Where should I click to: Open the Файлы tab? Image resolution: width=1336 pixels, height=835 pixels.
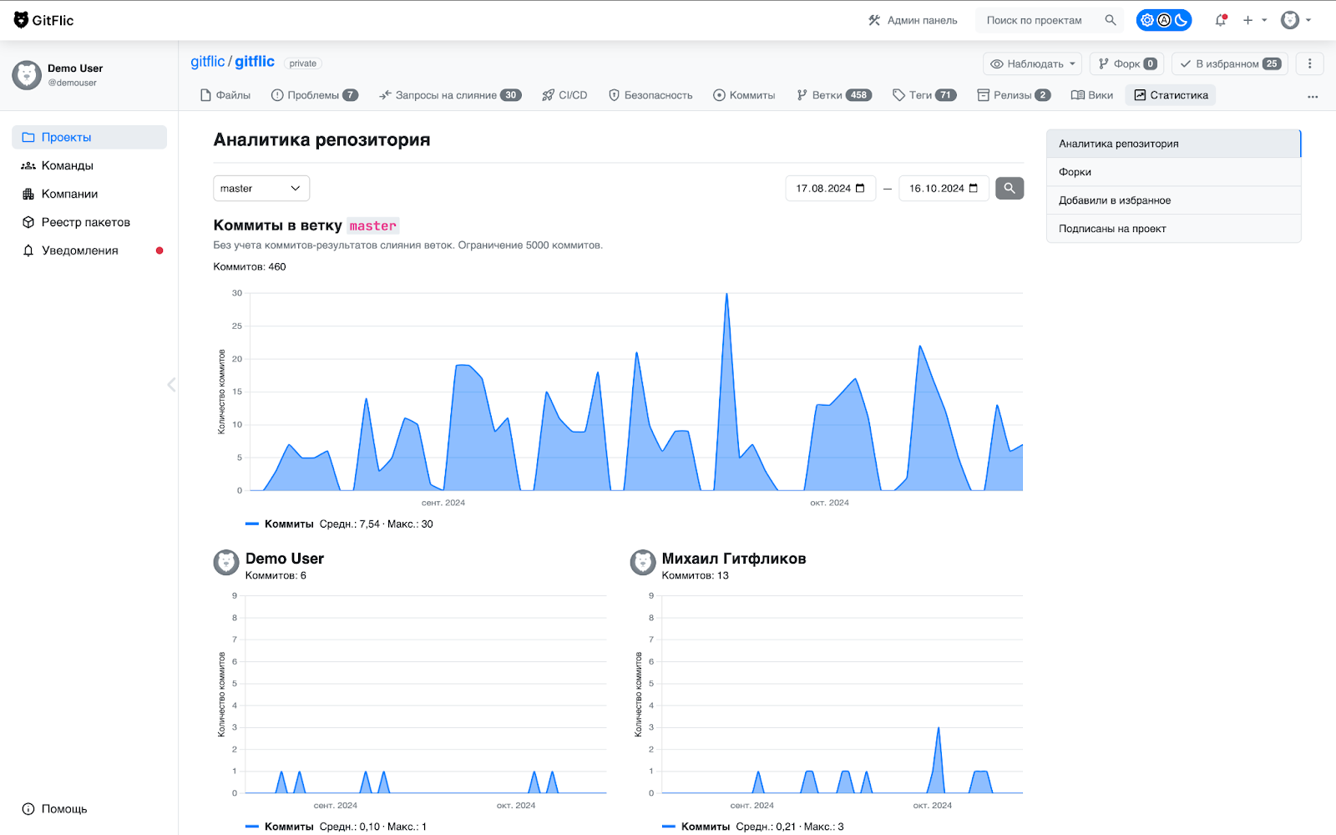click(x=225, y=95)
